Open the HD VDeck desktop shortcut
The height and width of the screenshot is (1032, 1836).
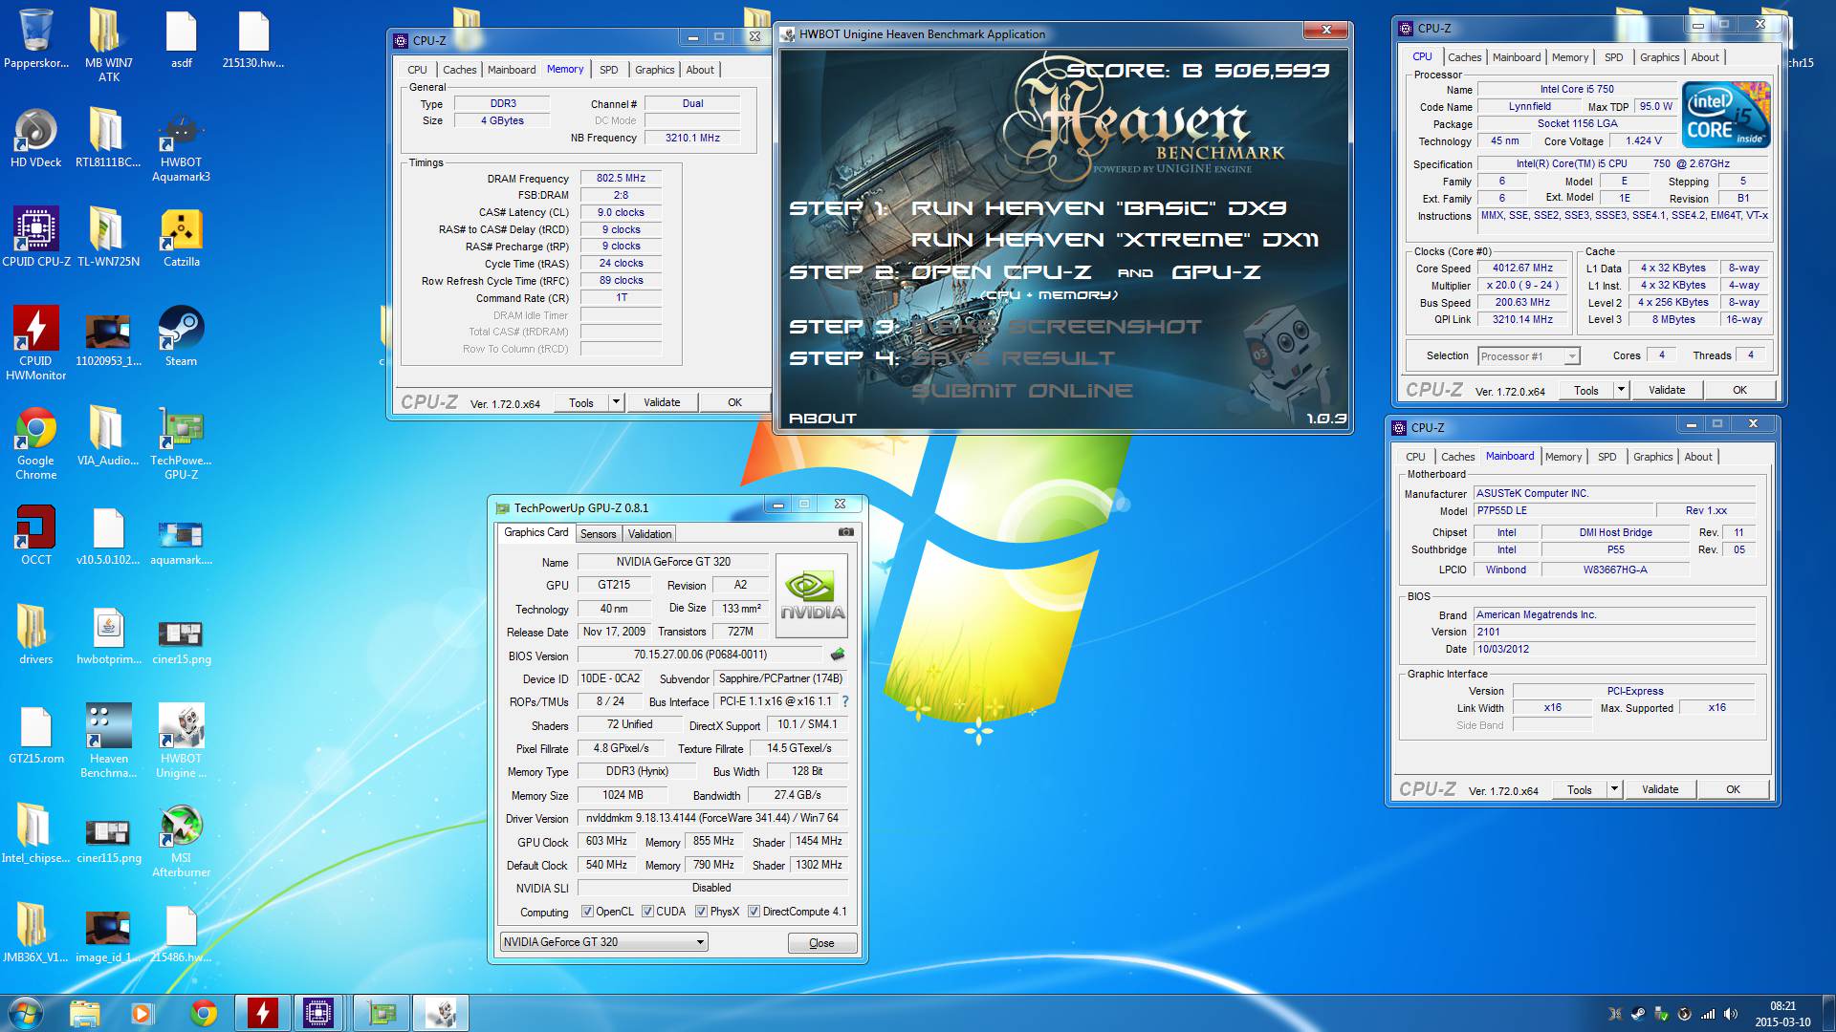(x=36, y=139)
